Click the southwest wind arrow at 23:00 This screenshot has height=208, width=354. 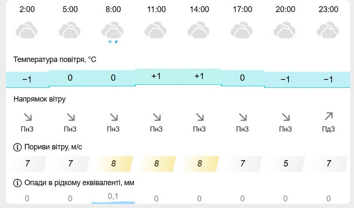pyautogui.click(x=329, y=117)
